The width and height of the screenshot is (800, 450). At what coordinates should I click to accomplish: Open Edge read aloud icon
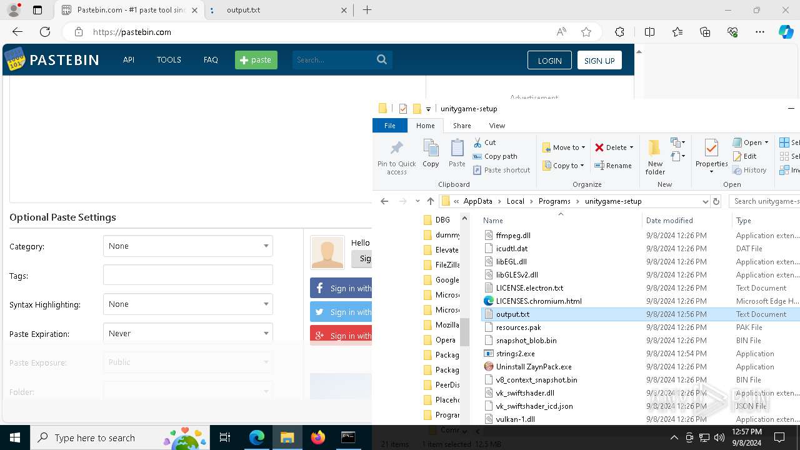[561, 32]
